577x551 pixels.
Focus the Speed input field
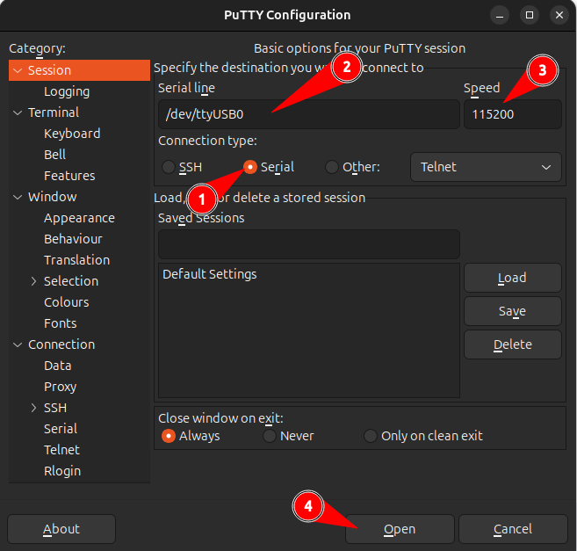pos(513,114)
